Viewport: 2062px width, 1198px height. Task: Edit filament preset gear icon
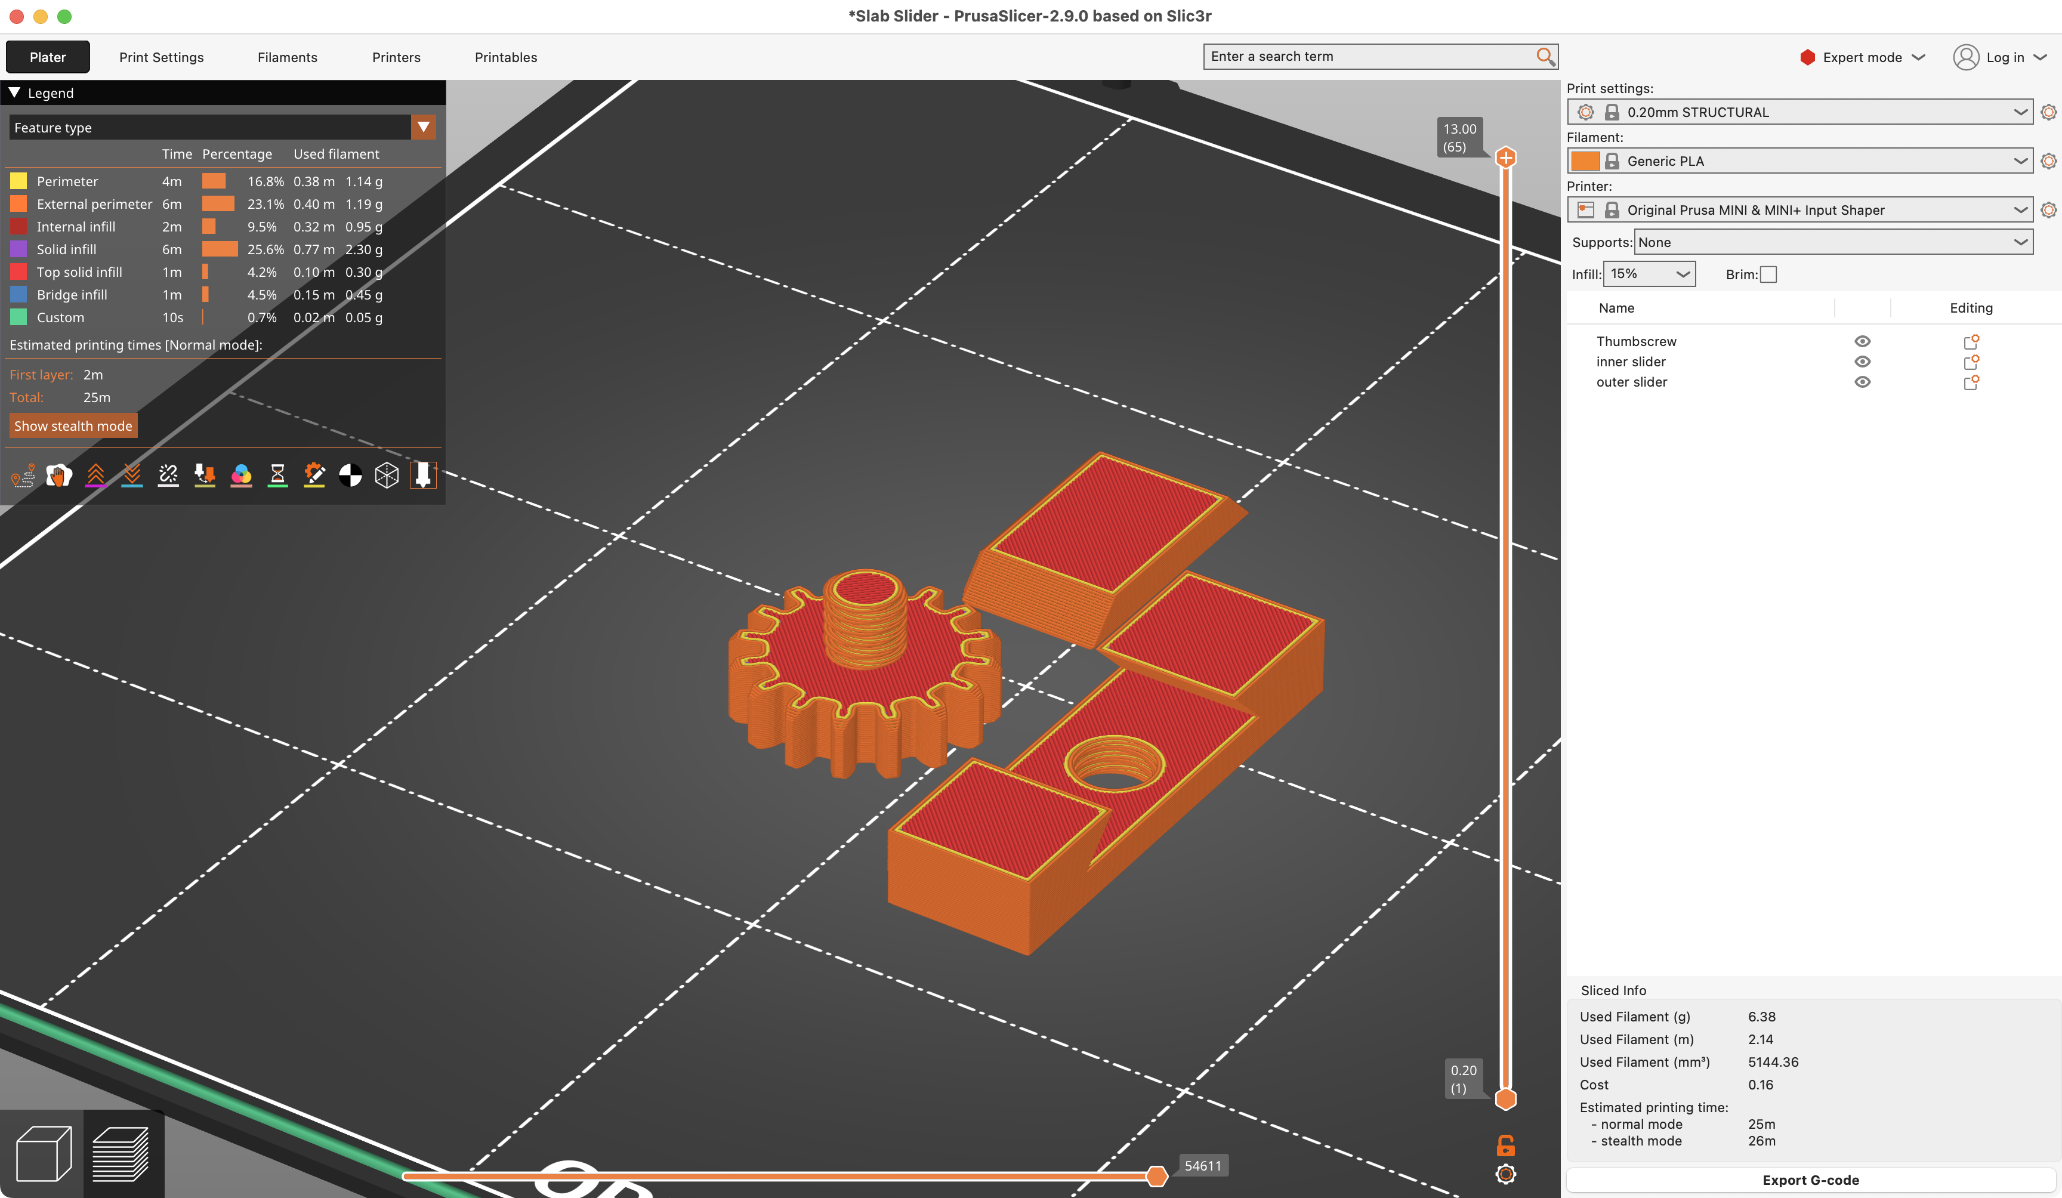pyautogui.click(x=2048, y=161)
